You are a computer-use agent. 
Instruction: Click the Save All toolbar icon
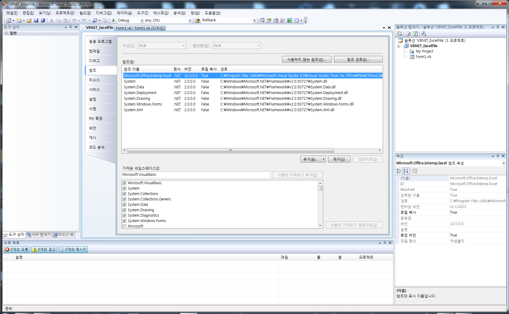43,20
